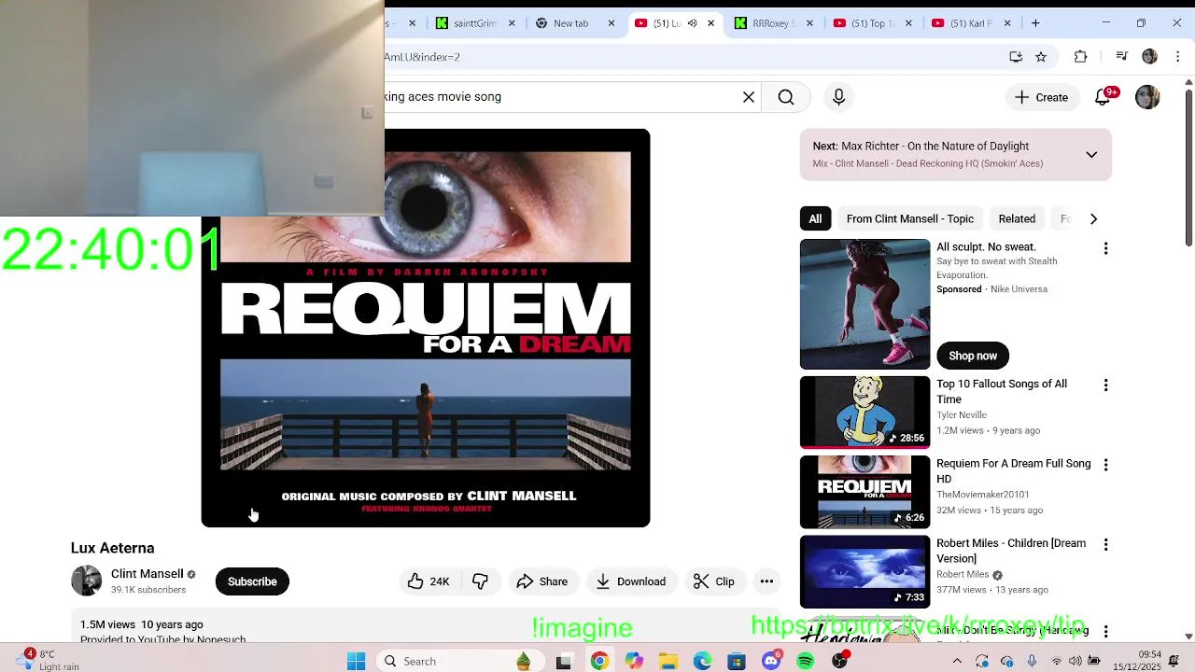
Task: Open the Robert Miles channel link
Action: pyautogui.click(x=963, y=575)
